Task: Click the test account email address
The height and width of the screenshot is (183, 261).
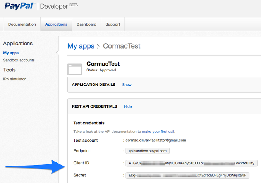Action: pos(156,140)
